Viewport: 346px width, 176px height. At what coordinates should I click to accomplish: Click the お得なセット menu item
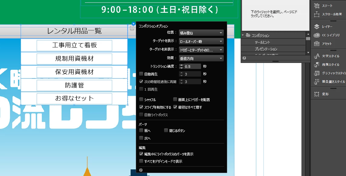74,98
